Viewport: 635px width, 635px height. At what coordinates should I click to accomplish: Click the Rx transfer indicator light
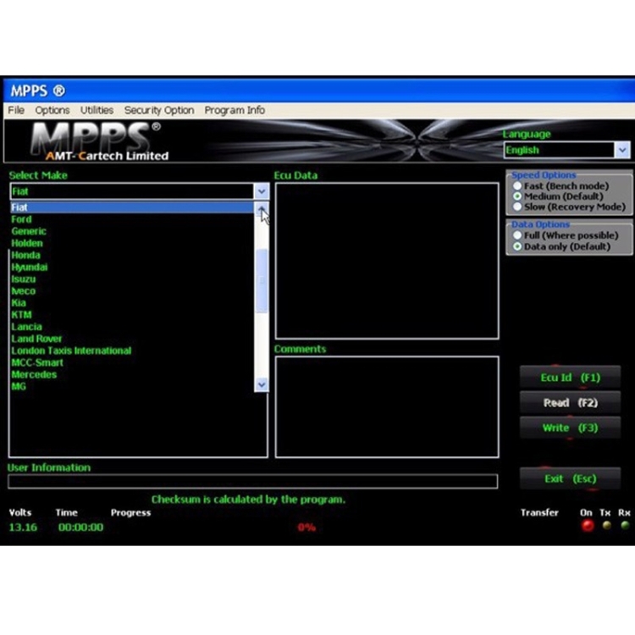[x=625, y=526]
